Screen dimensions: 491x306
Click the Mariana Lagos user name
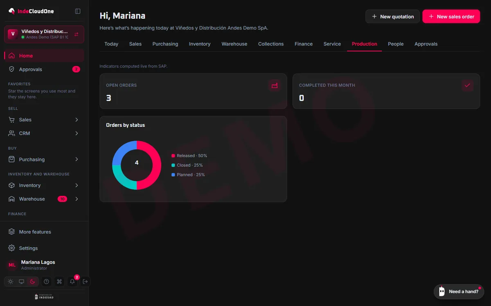(x=38, y=262)
